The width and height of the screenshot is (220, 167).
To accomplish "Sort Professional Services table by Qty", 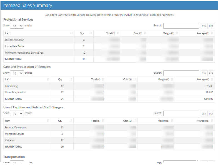I will coord(84,33).
